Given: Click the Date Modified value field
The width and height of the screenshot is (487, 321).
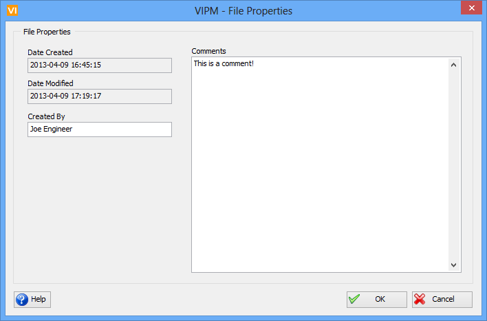Looking at the screenshot, I should click(99, 96).
